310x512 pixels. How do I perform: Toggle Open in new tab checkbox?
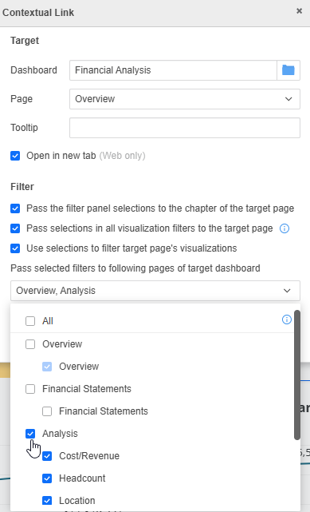click(15, 156)
